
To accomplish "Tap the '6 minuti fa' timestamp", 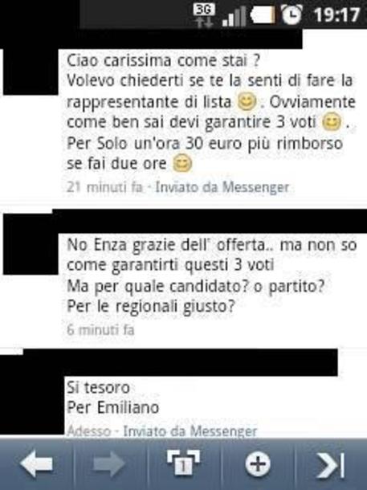I will (x=100, y=329).
